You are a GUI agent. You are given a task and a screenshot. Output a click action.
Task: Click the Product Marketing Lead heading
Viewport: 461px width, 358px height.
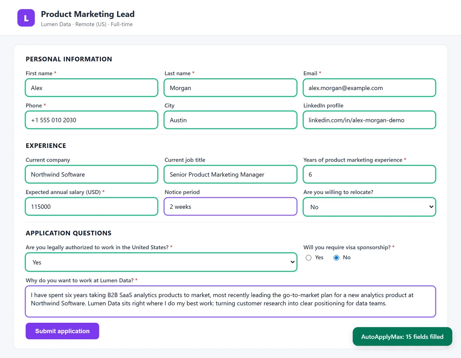tap(88, 14)
